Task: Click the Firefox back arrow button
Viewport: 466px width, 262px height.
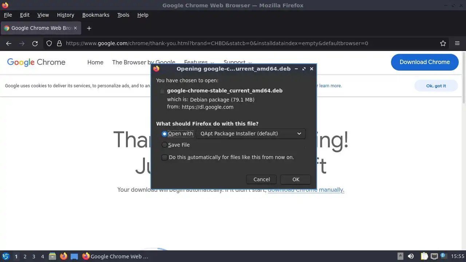Action: (x=9, y=43)
